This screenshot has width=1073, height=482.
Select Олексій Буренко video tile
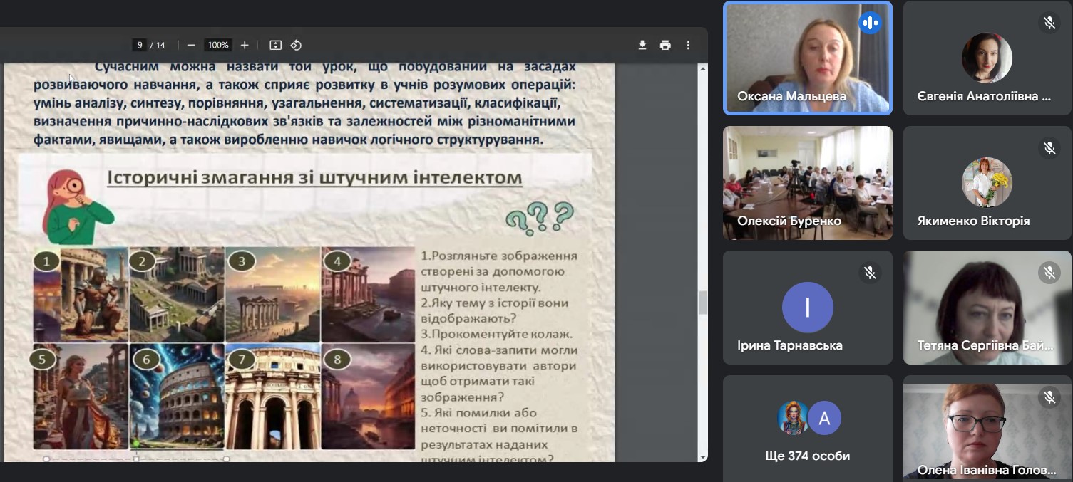point(808,183)
